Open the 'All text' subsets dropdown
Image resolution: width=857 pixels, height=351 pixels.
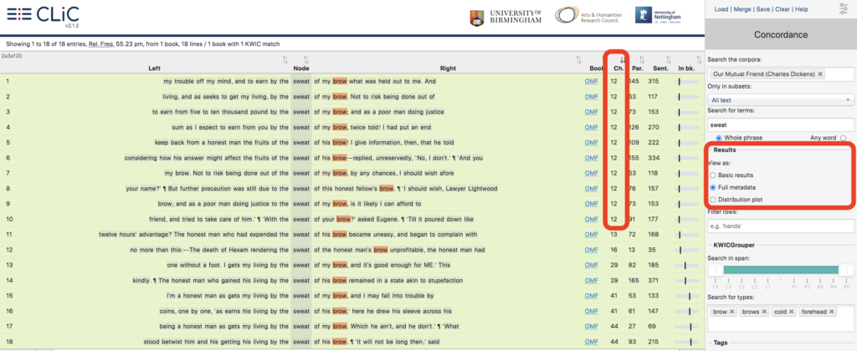(779, 99)
